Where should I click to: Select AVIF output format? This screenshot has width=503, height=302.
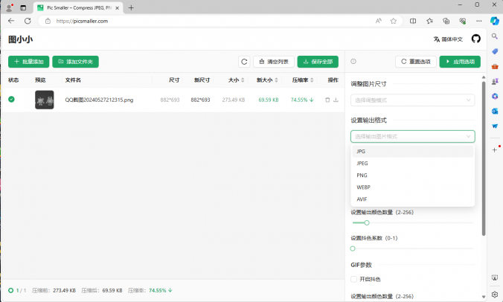click(412, 199)
